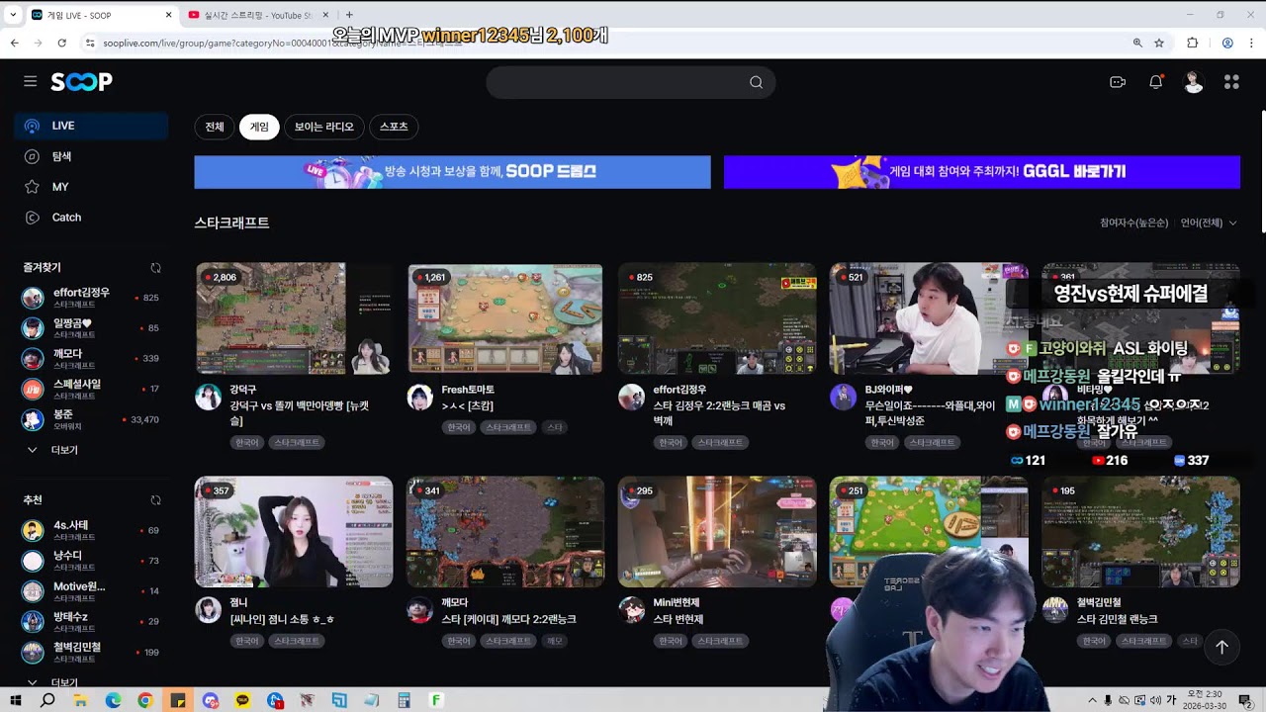Refresh the 추천 recommended list
This screenshot has height=712, width=1266.
pyautogui.click(x=155, y=500)
